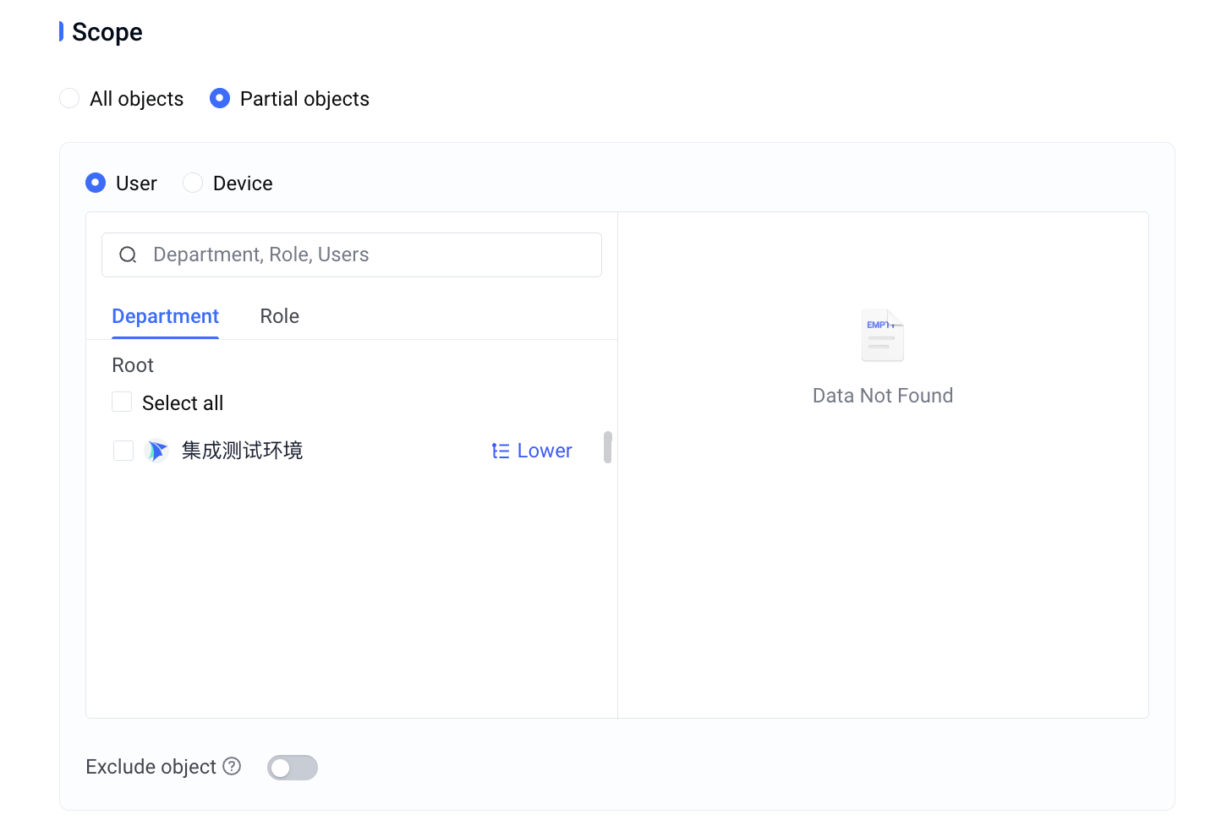Click the Data Not Found text
This screenshot has width=1216, height=826.
883,396
